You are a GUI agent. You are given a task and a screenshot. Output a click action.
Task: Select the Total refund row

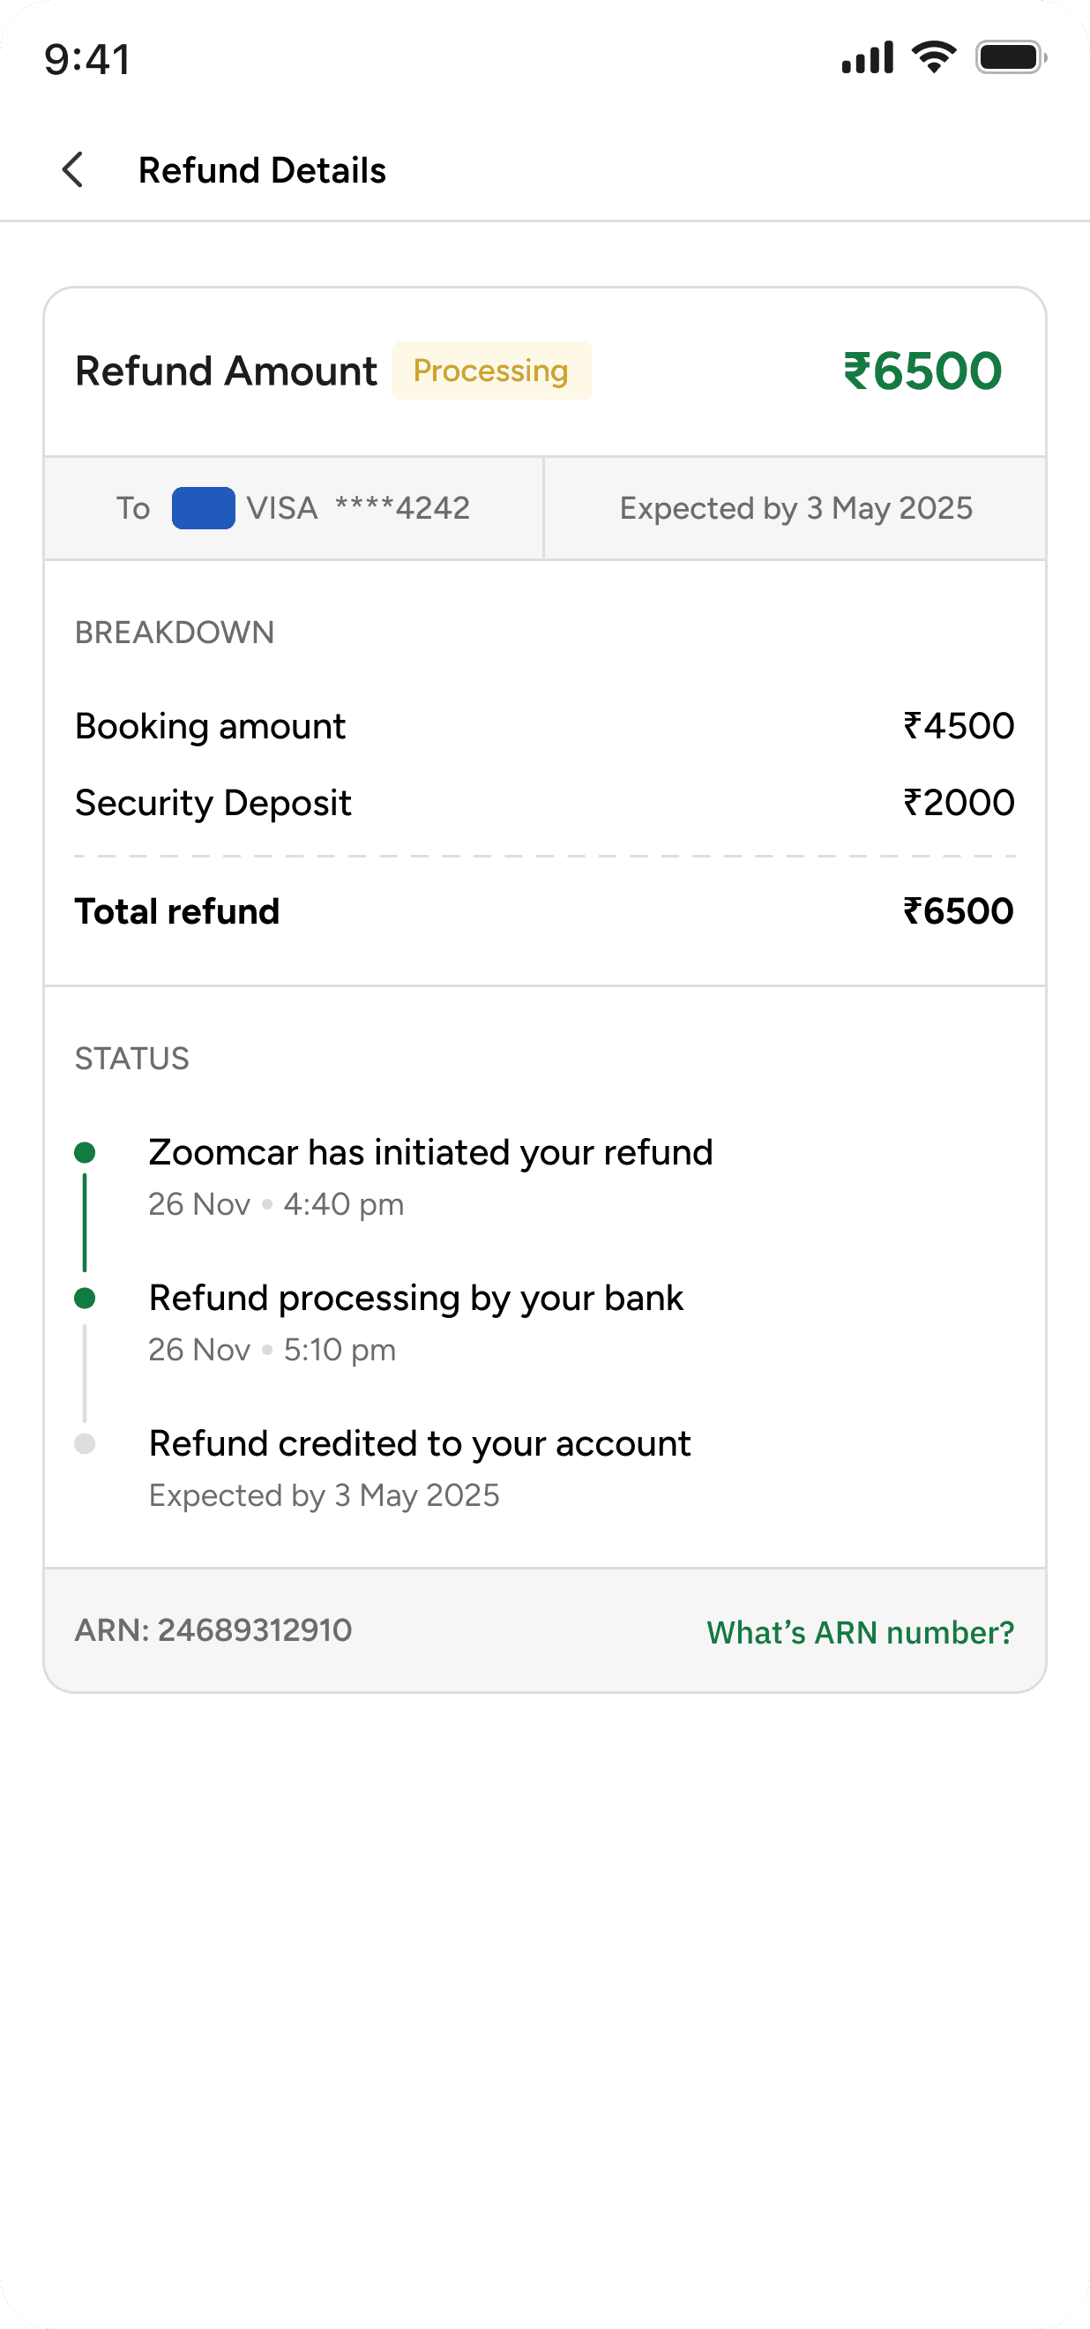[544, 911]
